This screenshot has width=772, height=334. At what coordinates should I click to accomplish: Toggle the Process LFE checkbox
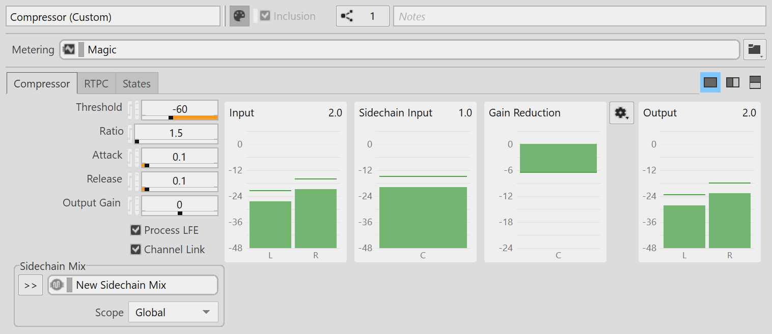135,230
